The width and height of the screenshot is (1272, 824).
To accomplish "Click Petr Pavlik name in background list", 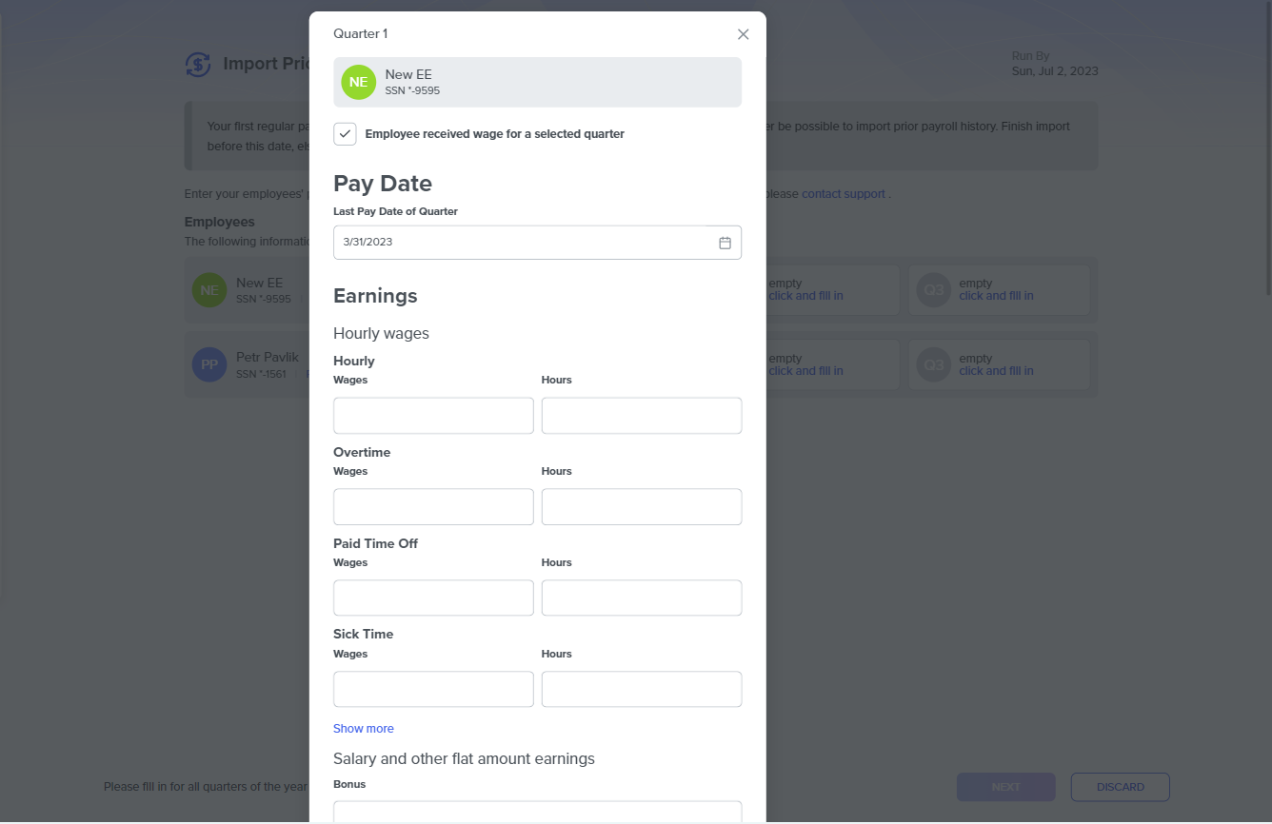I will pyautogui.click(x=268, y=358).
